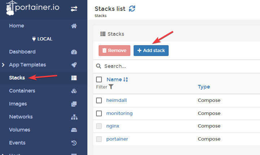The height and width of the screenshot is (155, 260).
Task: Click the Images copy icon
Action: [x=74, y=104]
